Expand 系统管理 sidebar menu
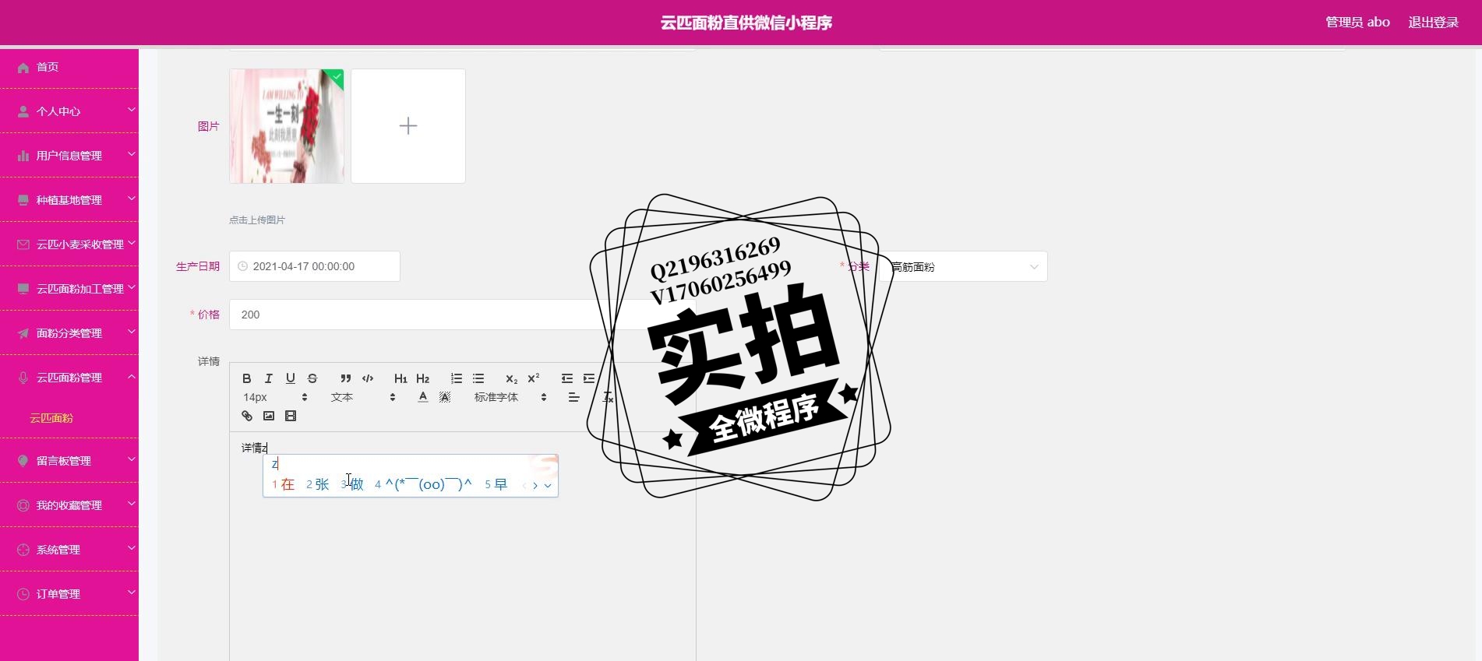 pos(69,550)
